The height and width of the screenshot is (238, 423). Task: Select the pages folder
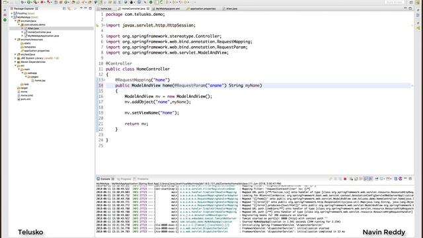(34, 77)
